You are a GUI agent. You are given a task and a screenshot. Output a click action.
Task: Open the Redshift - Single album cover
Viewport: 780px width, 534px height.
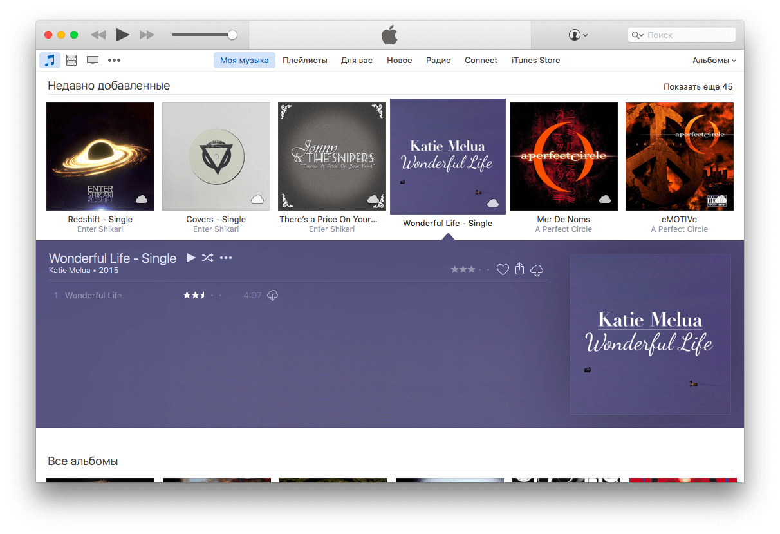(100, 157)
